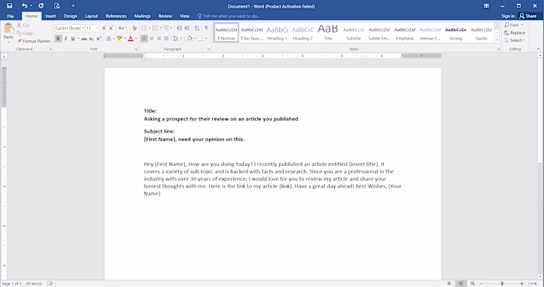Viewport: 544px width, 287px height.
Task: Apply subscript formatting
Action: (91, 39)
